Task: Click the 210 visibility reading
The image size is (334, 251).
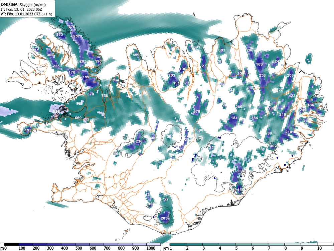Action: pyautogui.click(x=289, y=132)
